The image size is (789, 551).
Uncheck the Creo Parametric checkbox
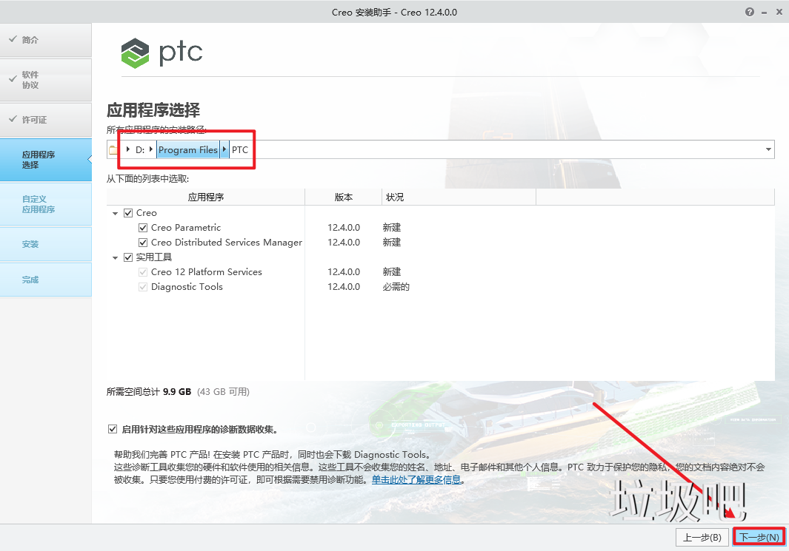tap(144, 228)
